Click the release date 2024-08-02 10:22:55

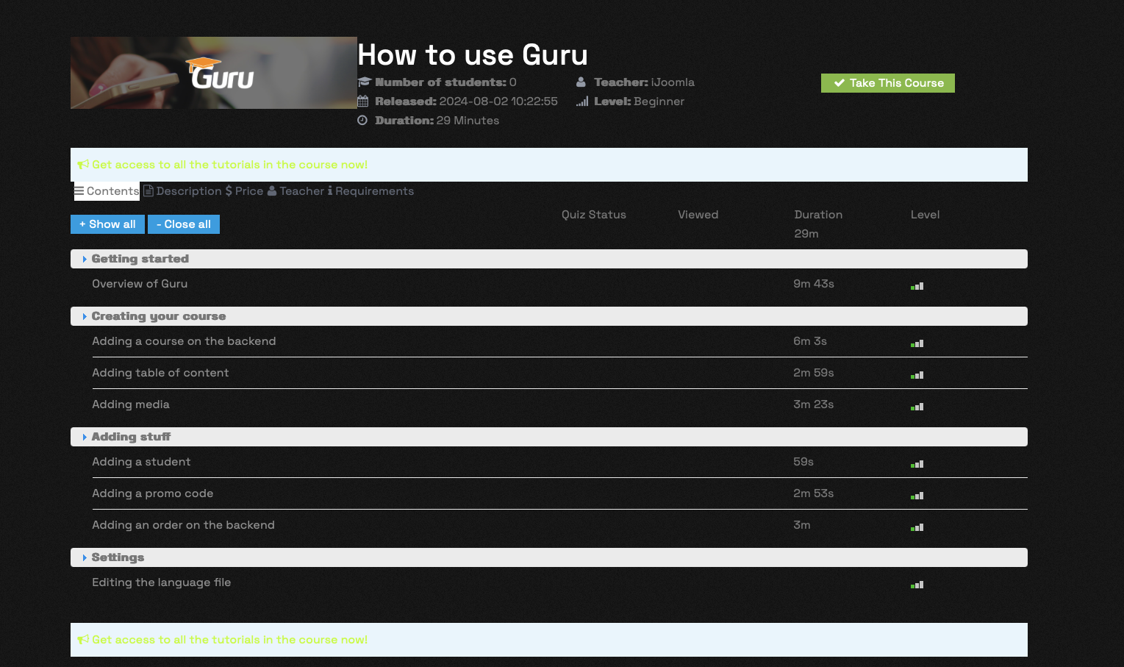tap(498, 101)
